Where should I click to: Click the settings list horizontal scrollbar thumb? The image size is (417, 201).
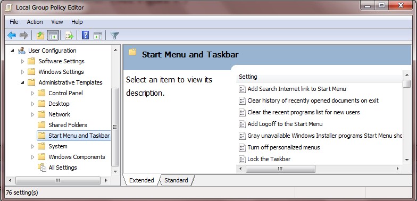[280, 169]
